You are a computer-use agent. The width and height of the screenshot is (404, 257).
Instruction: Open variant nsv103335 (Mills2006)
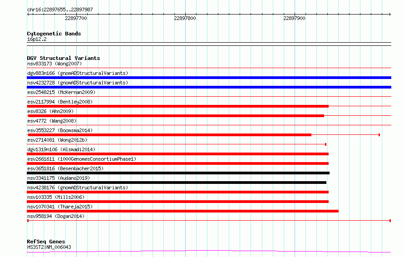coord(56,197)
